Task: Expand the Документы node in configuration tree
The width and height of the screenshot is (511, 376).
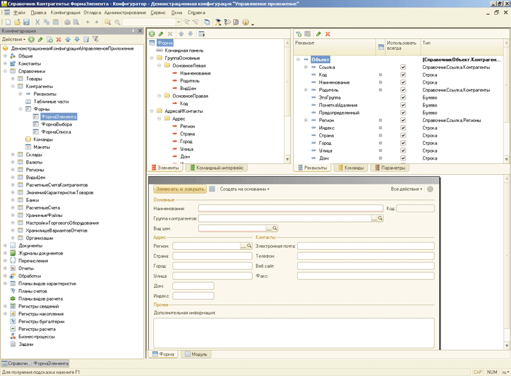Action: click(x=5, y=245)
